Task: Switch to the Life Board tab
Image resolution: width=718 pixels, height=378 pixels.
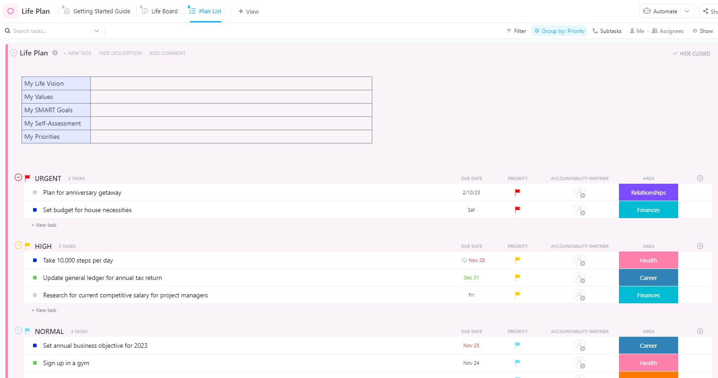Action: [160, 11]
